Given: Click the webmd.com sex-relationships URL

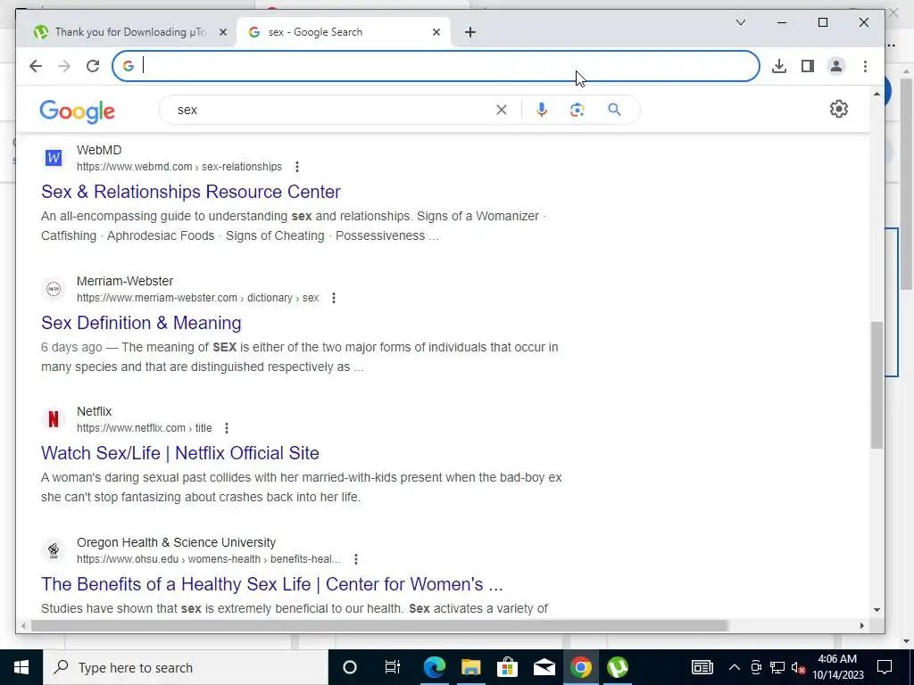Looking at the screenshot, I should [179, 167].
